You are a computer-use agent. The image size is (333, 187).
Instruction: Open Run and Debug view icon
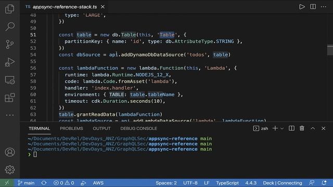tap(10, 62)
